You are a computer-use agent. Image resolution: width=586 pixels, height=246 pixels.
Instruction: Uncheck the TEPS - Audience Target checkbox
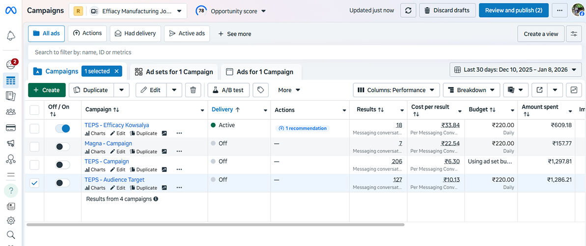[34, 183]
